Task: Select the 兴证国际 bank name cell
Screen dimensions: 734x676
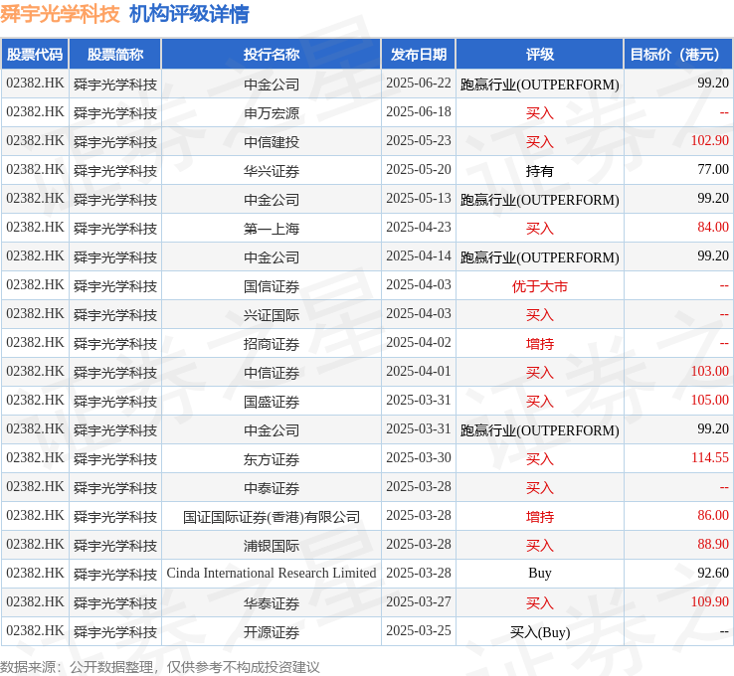Action: 272,314
